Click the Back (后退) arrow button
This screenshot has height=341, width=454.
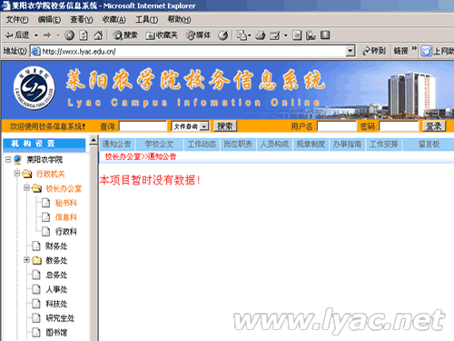[x=18, y=35]
